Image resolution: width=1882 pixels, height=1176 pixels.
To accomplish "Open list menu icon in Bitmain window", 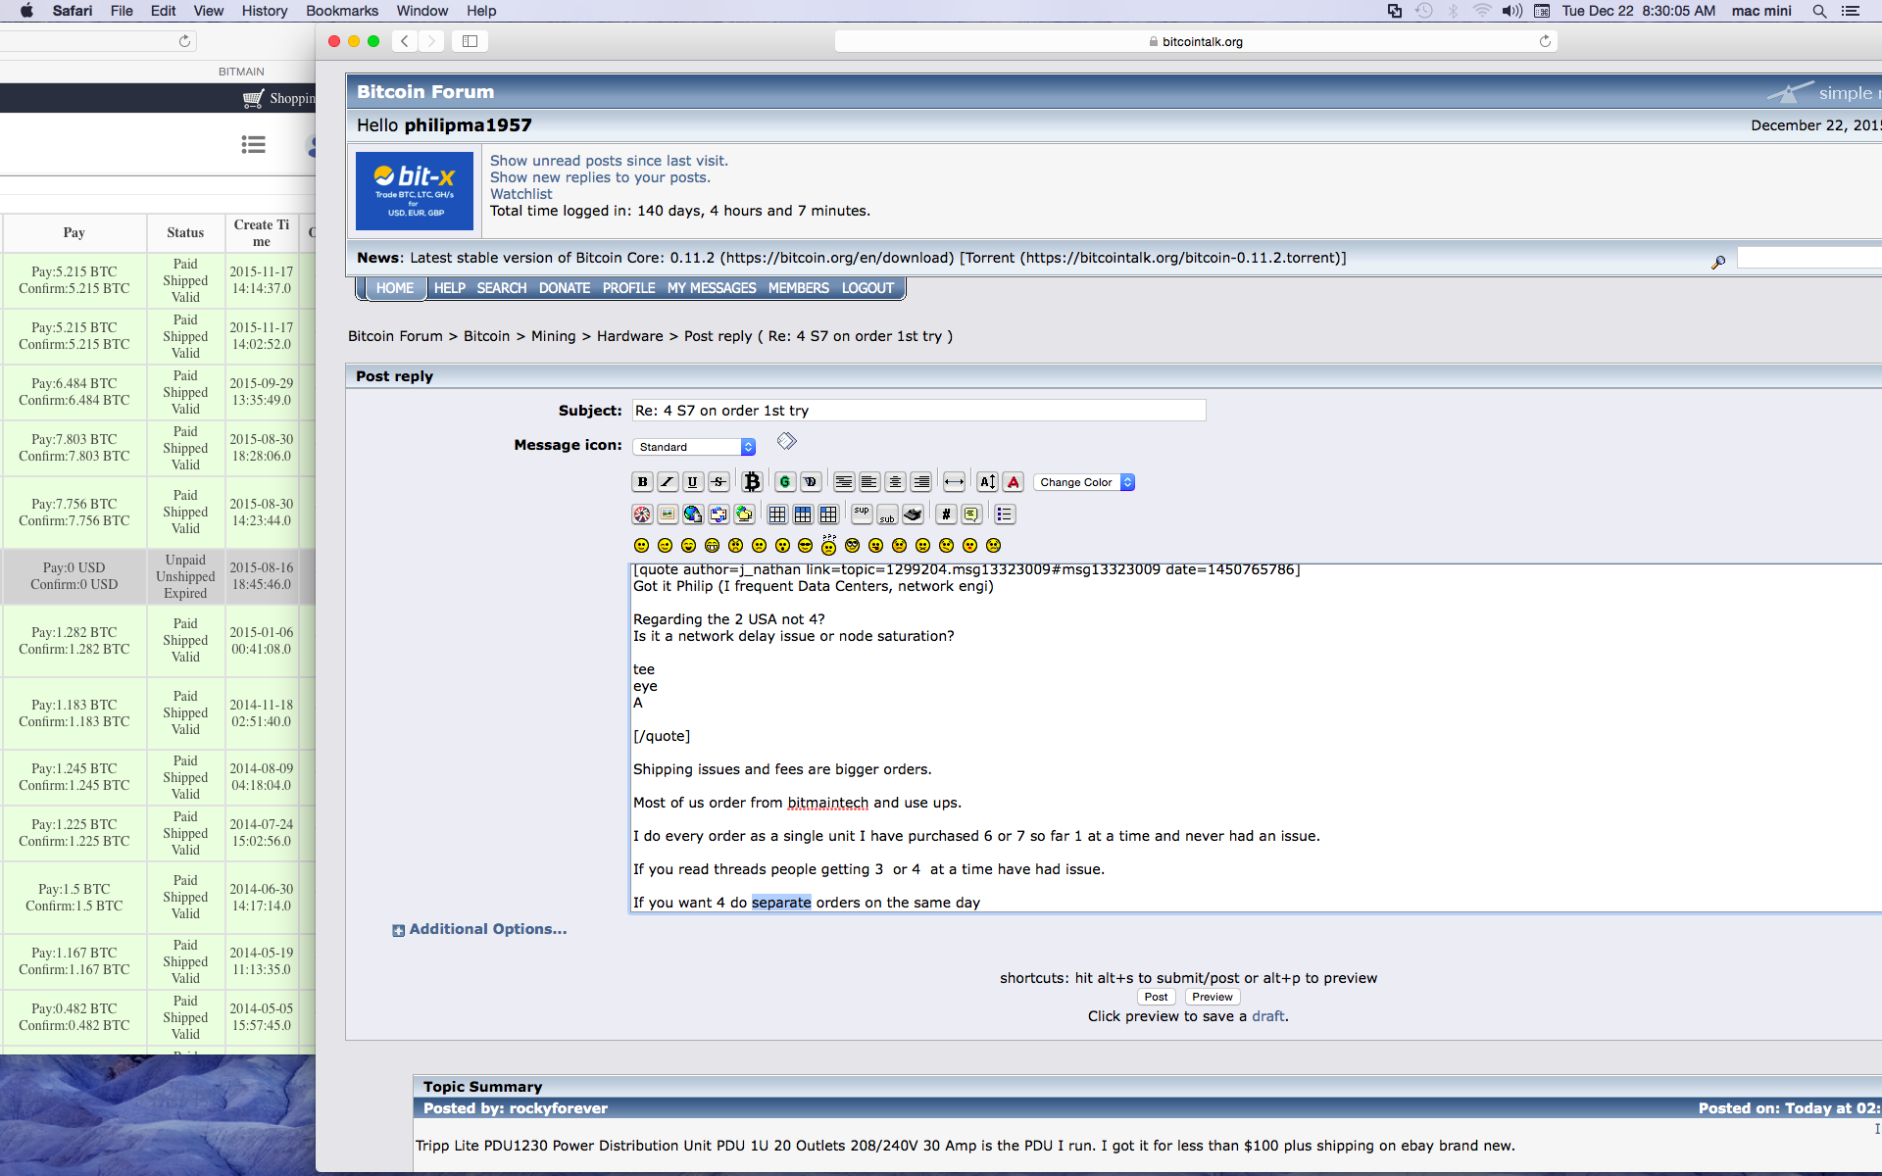I will pos(253,145).
